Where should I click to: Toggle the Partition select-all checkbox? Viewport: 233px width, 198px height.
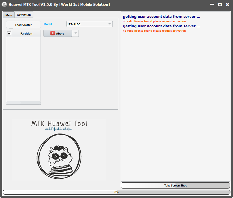9,33
